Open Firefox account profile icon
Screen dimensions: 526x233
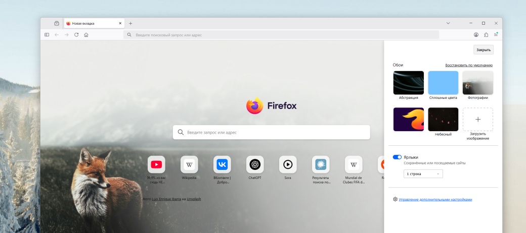[476, 35]
